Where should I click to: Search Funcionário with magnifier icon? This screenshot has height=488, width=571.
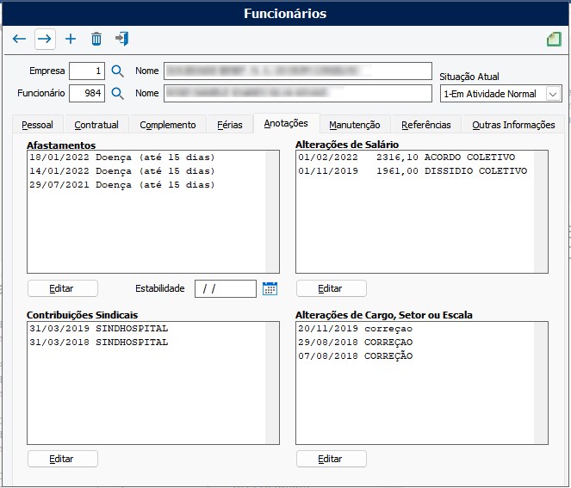(118, 93)
